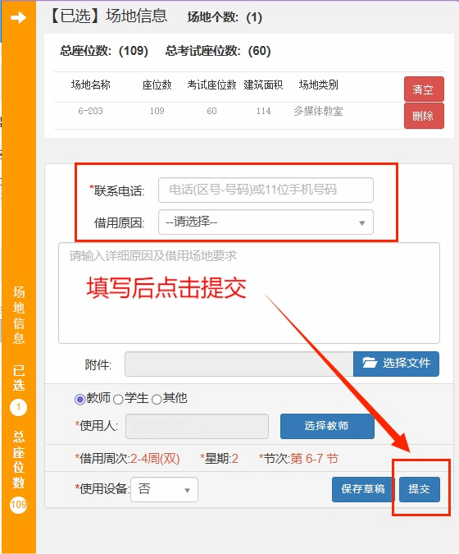Click the white circle badge showing 1
This screenshot has height=554, width=459.
click(18, 407)
